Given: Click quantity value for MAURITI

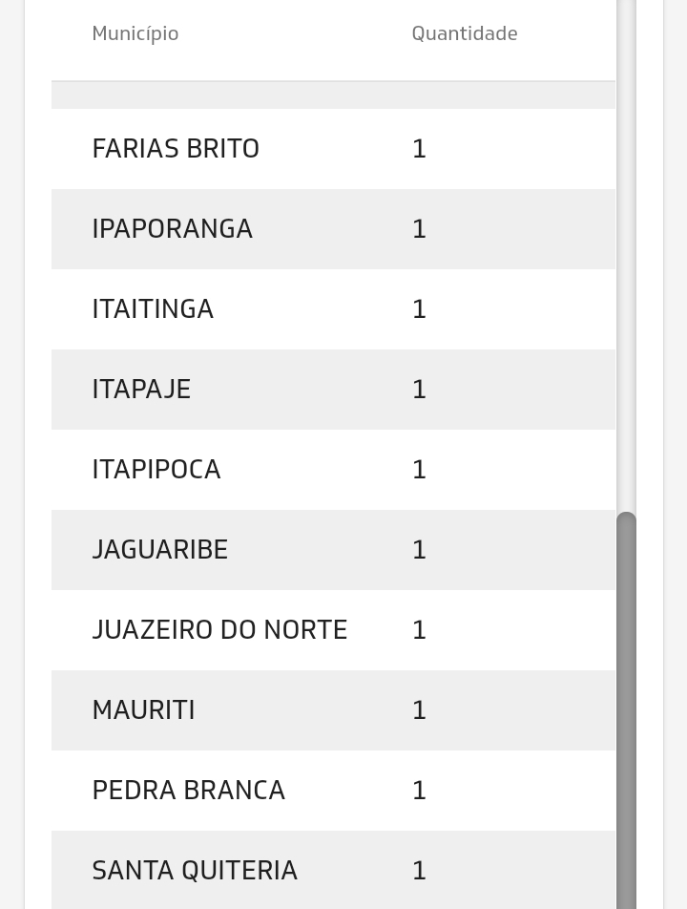Looking at the screenshot, I should (x=419, y=710).
